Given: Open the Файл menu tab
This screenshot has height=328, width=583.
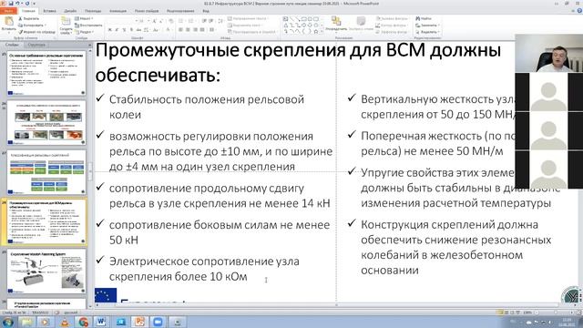Looking at the screenshot, I should pos(8,11).
